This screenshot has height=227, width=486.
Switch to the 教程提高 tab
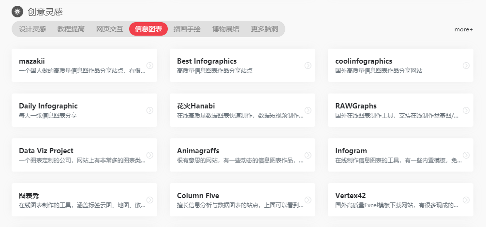(71, 29)
